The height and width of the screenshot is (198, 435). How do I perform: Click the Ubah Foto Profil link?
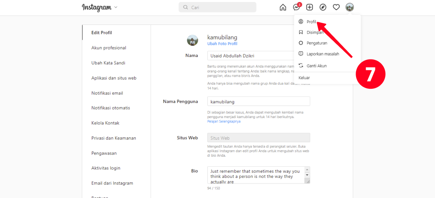(222, 44)
